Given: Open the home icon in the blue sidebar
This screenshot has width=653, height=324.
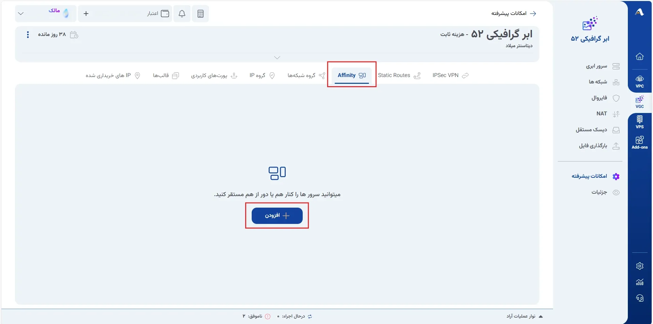Looking at the screenshot, I should (639, 56).
